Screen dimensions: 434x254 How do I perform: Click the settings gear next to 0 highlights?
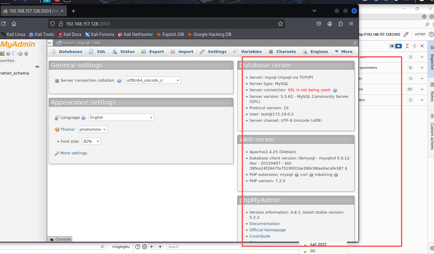[145, 247]
